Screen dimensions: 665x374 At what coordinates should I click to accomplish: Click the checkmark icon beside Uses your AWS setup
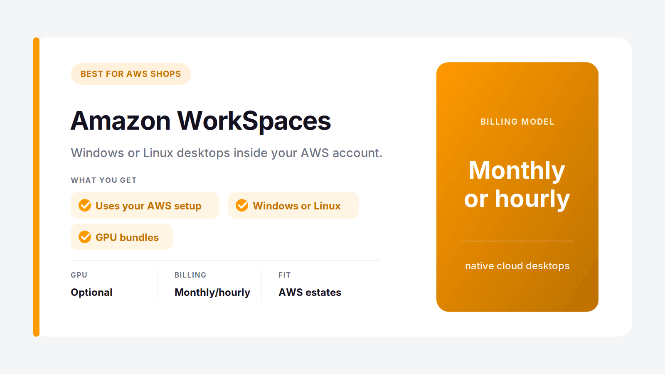(x=85, y=205)
